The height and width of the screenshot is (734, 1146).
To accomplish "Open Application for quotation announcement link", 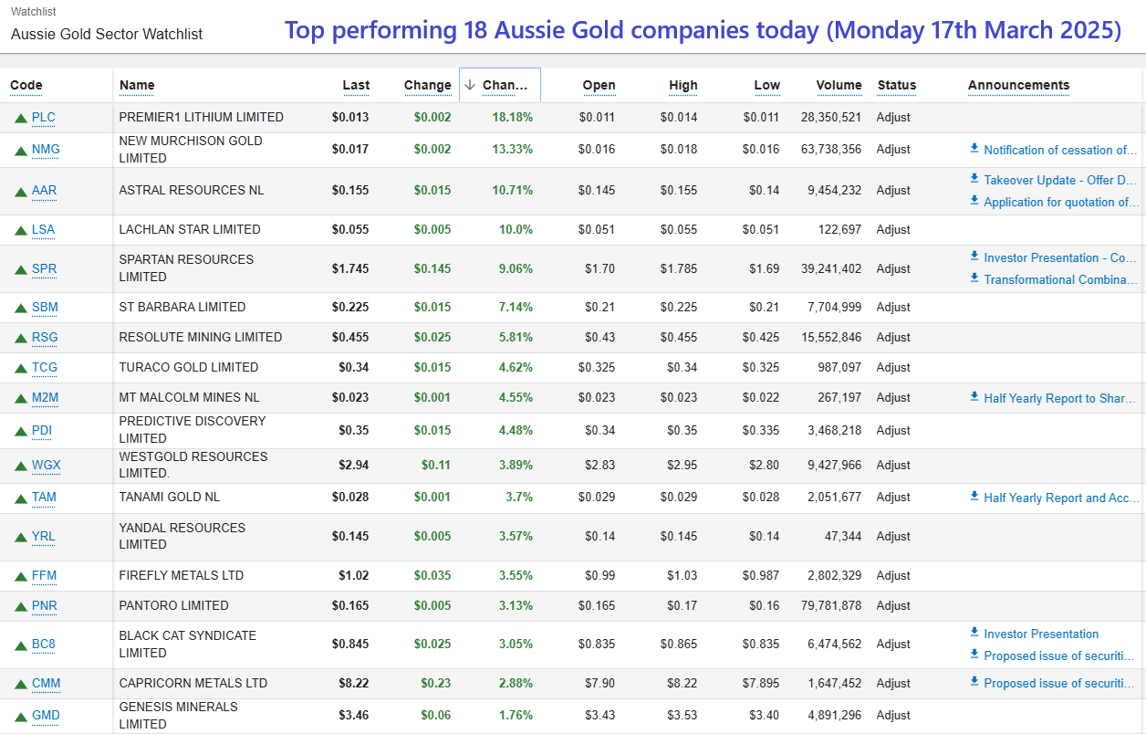I will point(1060,203).
